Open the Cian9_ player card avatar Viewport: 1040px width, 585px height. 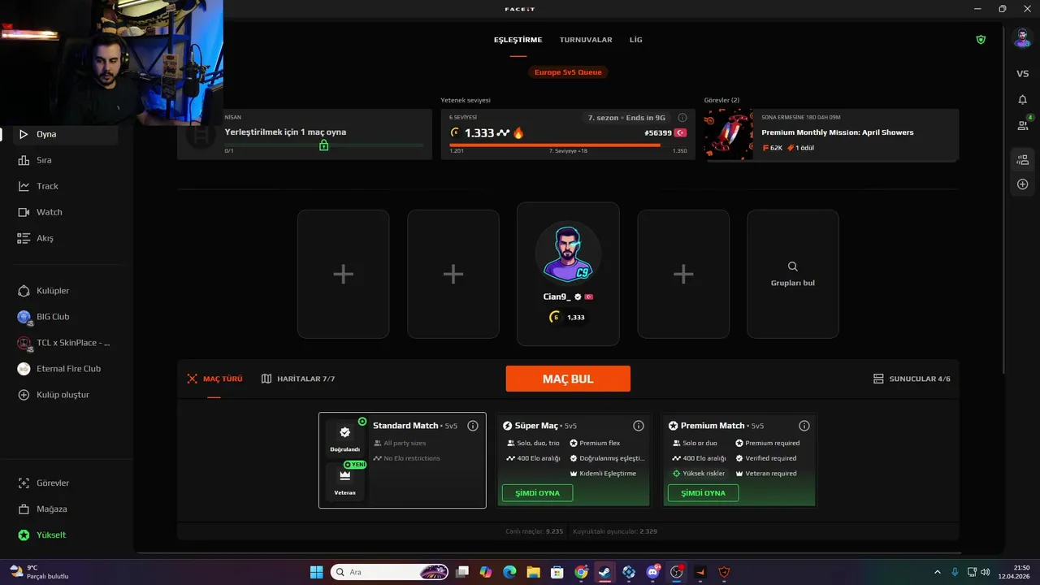click(568, 252)
